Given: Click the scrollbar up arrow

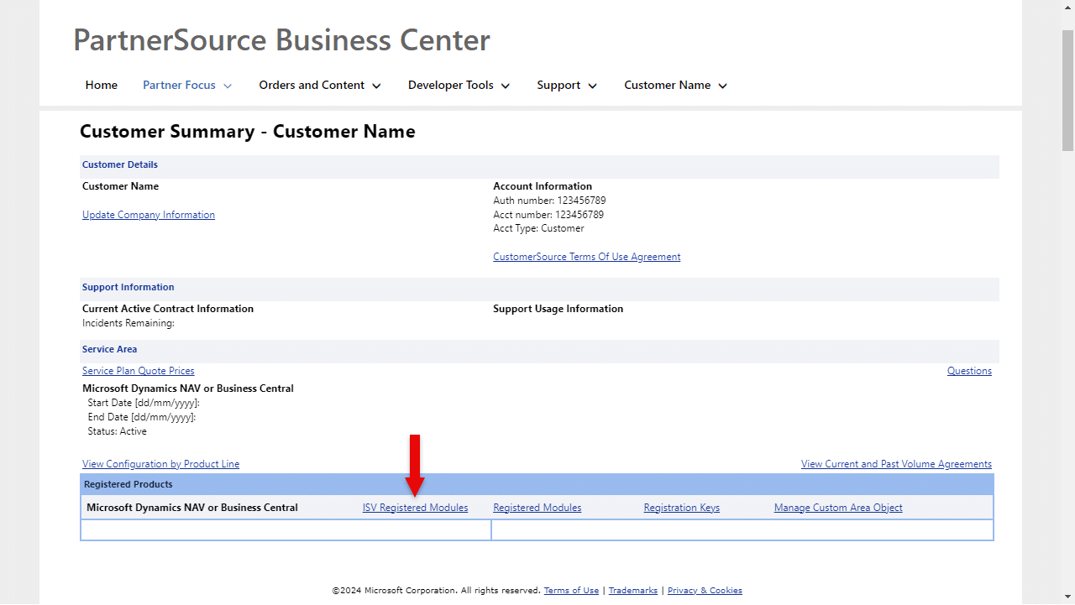Looking at the screenshot, I should click(x=1068, y=7).
